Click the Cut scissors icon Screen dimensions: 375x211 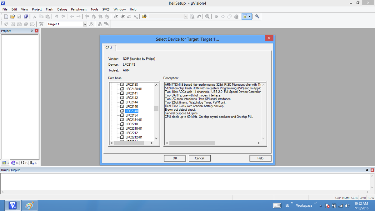[35, 16]
